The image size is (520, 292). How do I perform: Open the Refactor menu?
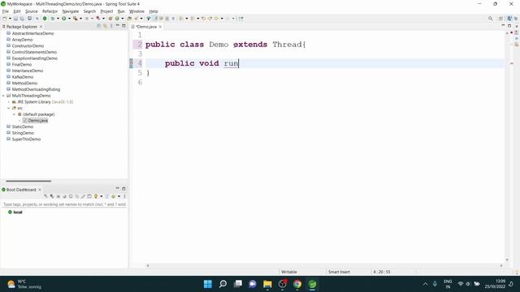click(50, 11)
